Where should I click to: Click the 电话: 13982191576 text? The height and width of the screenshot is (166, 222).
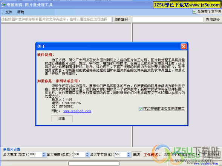click(66, 103)
